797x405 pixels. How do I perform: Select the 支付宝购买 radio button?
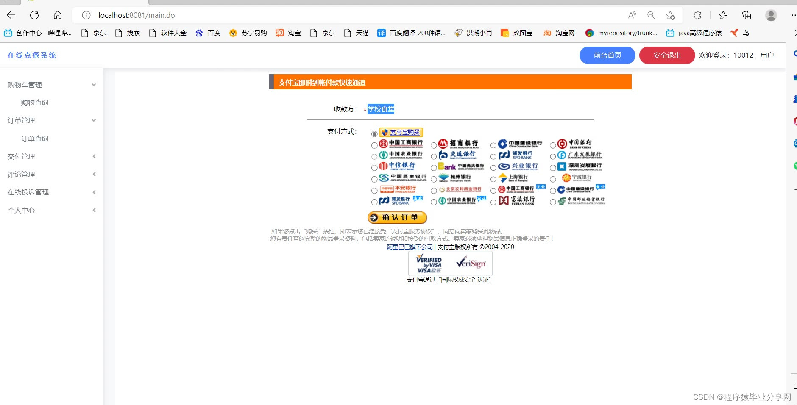(374, 134)
